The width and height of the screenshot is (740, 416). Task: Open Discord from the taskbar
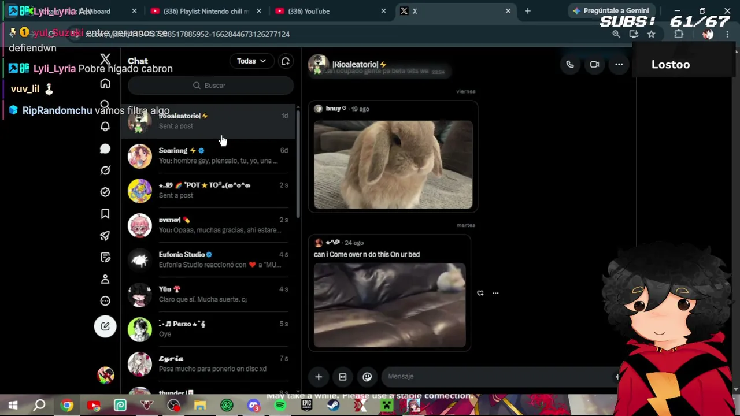coord(253,406)
